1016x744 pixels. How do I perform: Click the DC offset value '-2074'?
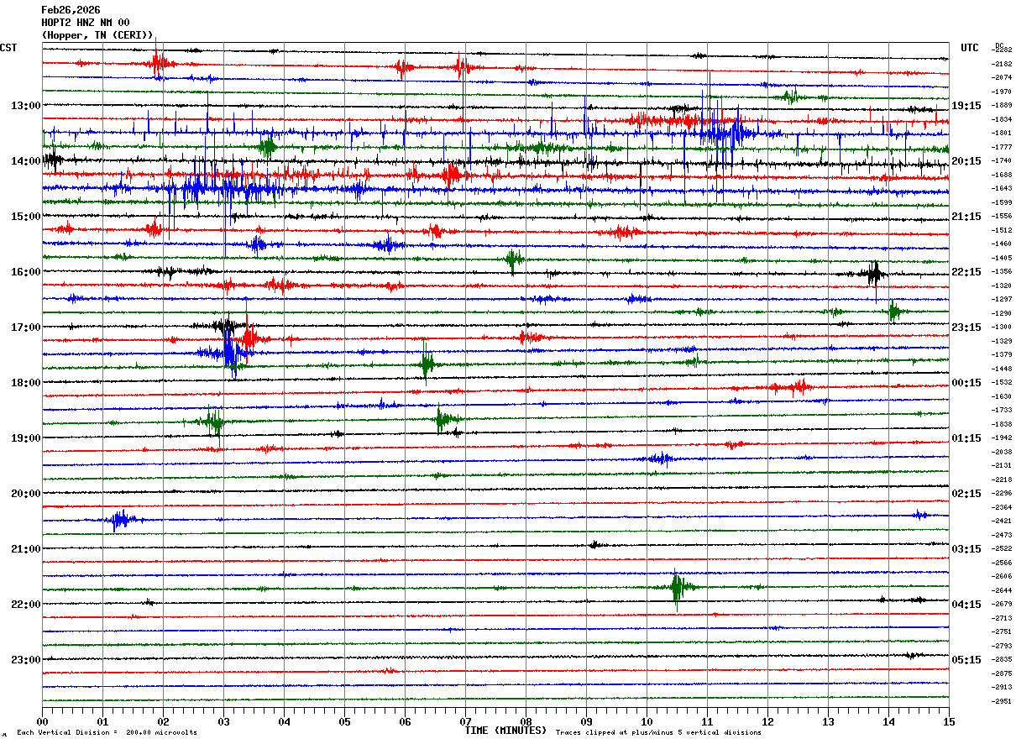[x=1003, y=77]
